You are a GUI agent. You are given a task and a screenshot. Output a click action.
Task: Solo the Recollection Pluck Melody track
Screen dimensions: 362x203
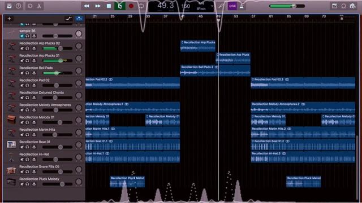[27, 184]
